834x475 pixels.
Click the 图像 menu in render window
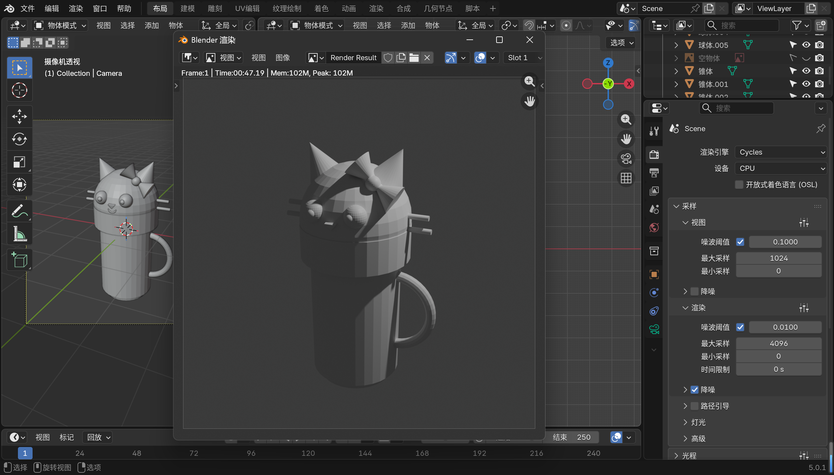283,58
